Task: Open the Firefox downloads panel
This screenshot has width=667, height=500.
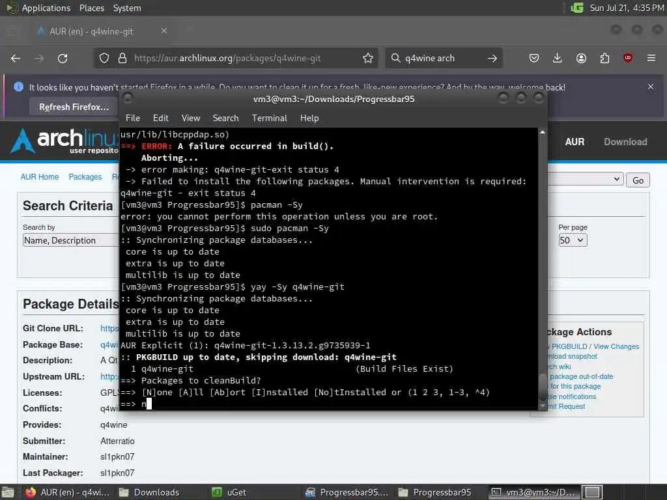Action: [558, 58]
